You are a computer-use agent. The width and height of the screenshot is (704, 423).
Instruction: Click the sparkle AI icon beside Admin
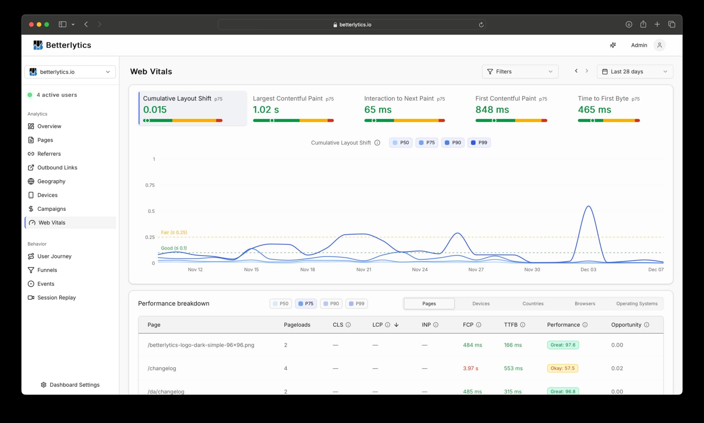(x=613, y=45)
